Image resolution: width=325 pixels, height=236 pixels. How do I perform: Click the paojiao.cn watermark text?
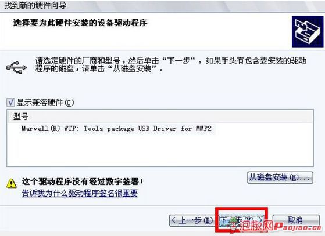point(298,227)
